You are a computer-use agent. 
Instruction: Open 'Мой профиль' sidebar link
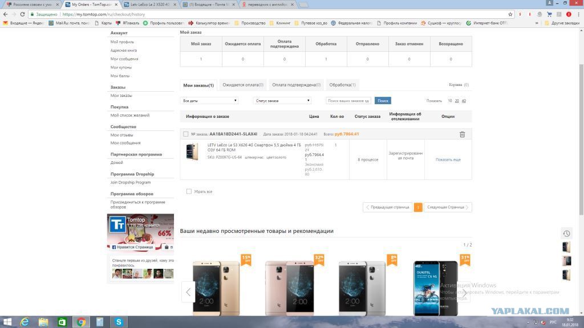pyautogui.click(x=122, y=42)
